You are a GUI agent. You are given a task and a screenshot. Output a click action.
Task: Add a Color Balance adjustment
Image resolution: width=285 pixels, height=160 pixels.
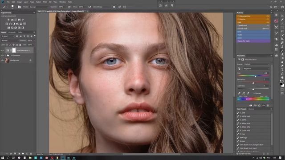10,24
